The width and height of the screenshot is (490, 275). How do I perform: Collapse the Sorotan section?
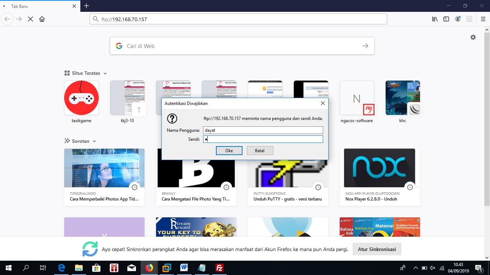(94, 141)
